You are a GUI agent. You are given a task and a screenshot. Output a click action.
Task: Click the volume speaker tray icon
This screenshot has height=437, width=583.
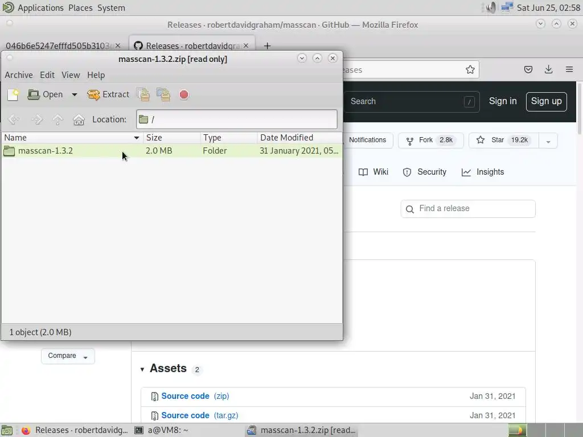[x=491, y=7]
